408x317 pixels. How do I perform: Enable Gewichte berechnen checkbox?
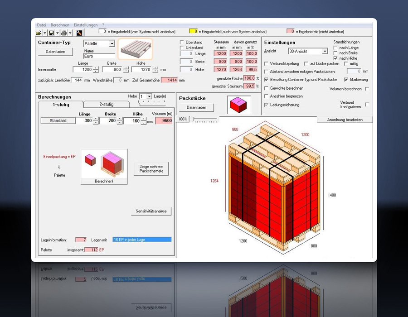pyautogui.click(x=266, y=88)
